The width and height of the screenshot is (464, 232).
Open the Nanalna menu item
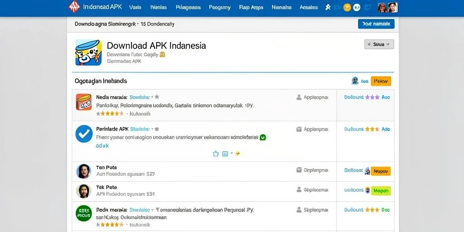click(281, 7)
